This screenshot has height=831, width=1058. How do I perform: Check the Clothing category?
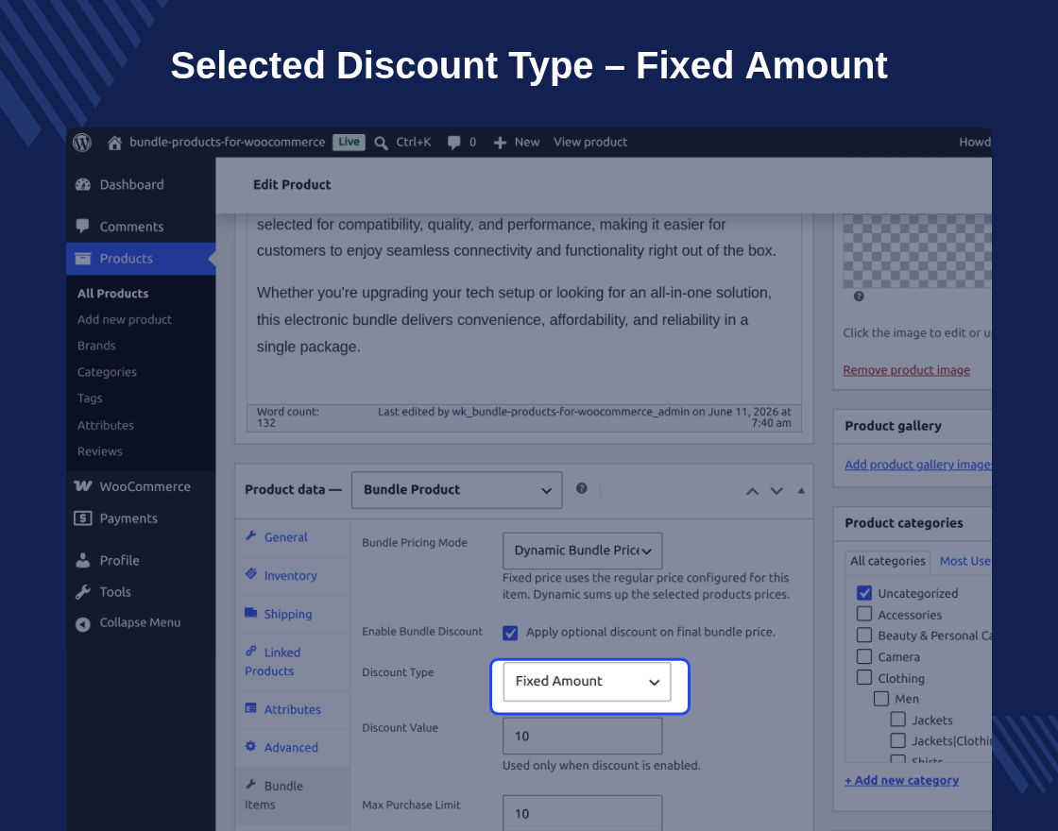pos(864,677)
